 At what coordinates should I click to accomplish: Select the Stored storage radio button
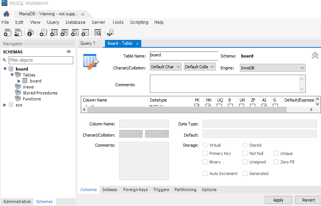(245, 145)
